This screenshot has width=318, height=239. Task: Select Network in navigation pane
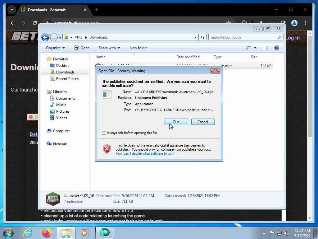click(x=60, y=144)
